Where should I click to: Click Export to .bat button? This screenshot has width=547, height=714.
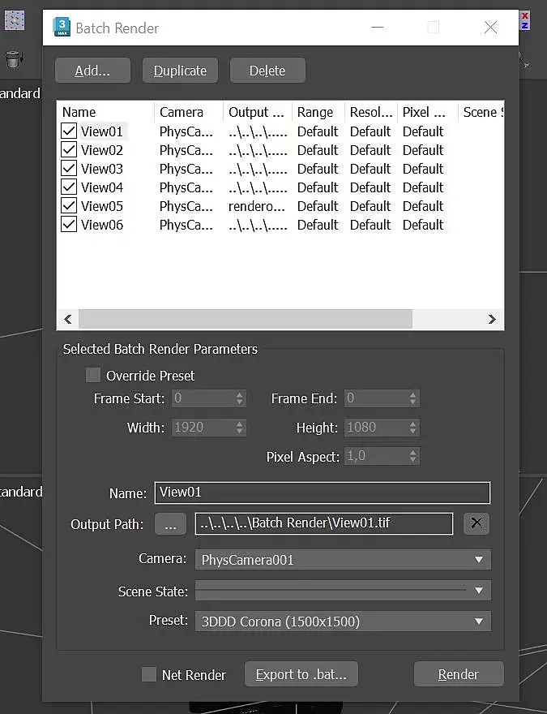(x=301, y=674)
